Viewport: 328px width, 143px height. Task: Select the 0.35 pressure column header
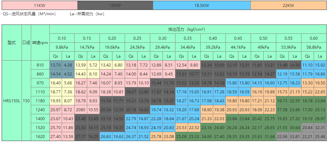[188, 38]
